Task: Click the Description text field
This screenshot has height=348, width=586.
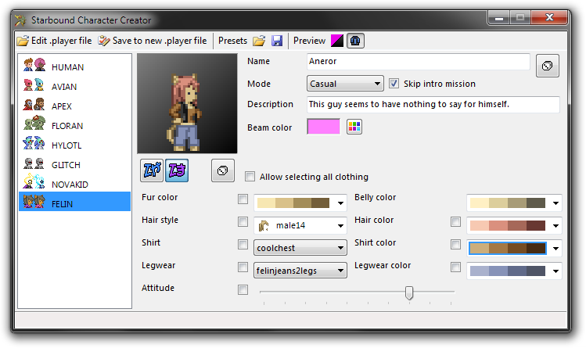Action: pyautogui.click(x=433, y=104)
